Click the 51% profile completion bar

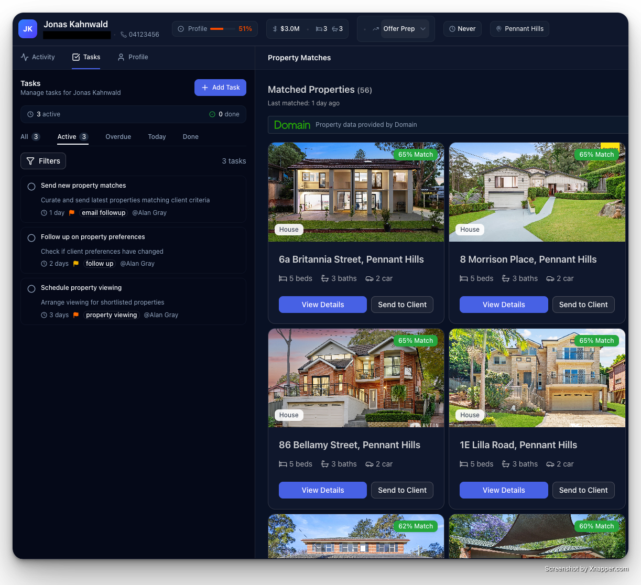pos(222,29)
